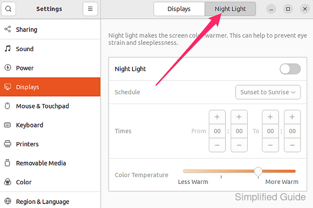Increase the From hour with plus button

217,117
